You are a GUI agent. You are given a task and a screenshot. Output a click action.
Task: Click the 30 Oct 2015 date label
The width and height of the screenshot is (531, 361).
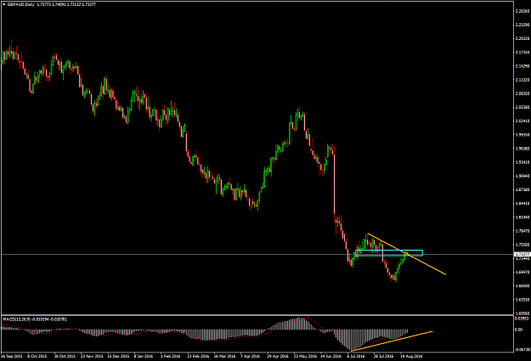click(65, 356)
